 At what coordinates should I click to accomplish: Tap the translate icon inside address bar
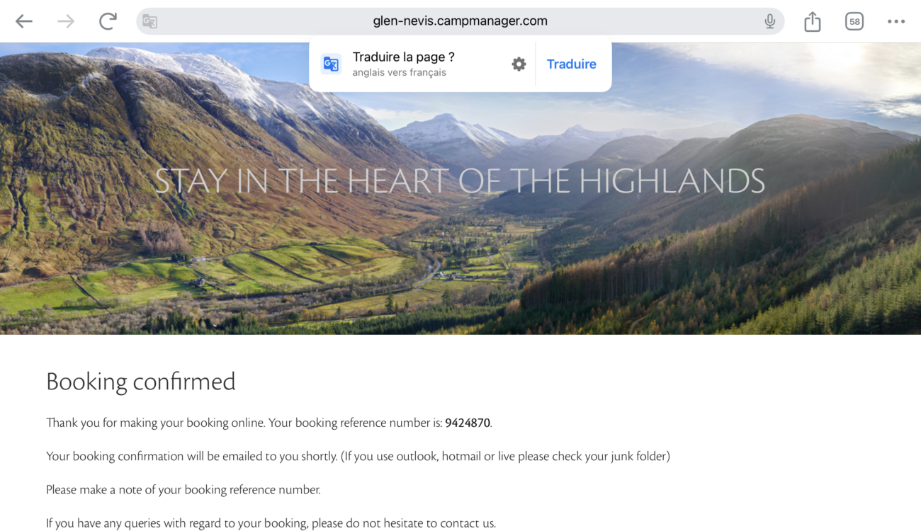click(x=149, y=21)
